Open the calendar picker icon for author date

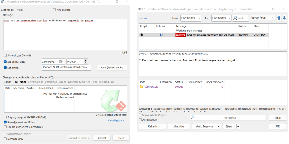tap(61, 61)
